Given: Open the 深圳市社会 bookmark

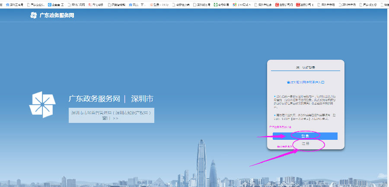Looking at the screenshot, I should [264, 5].
